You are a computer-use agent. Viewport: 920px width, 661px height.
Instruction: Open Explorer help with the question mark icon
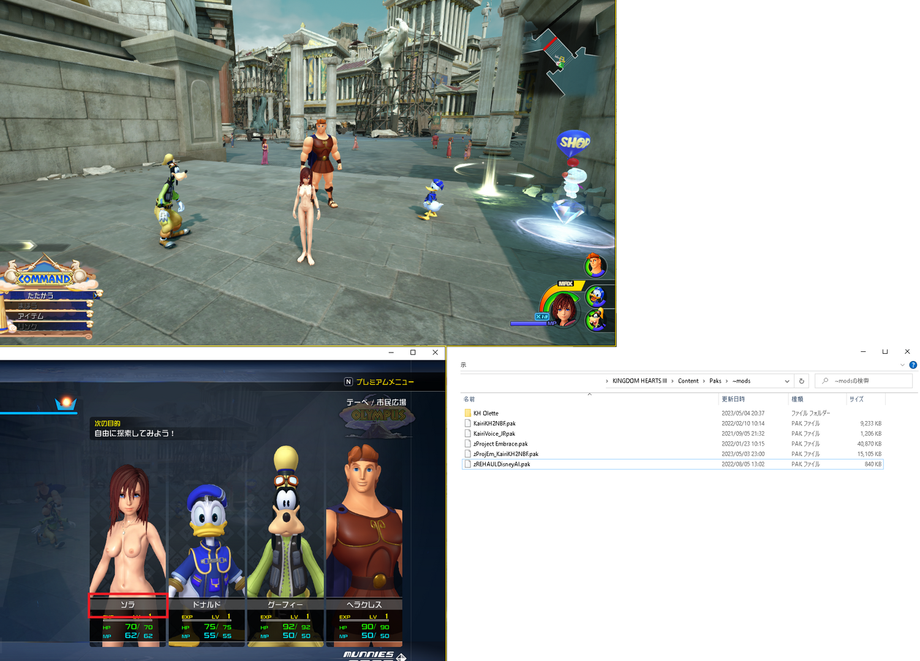coord(913,365)
